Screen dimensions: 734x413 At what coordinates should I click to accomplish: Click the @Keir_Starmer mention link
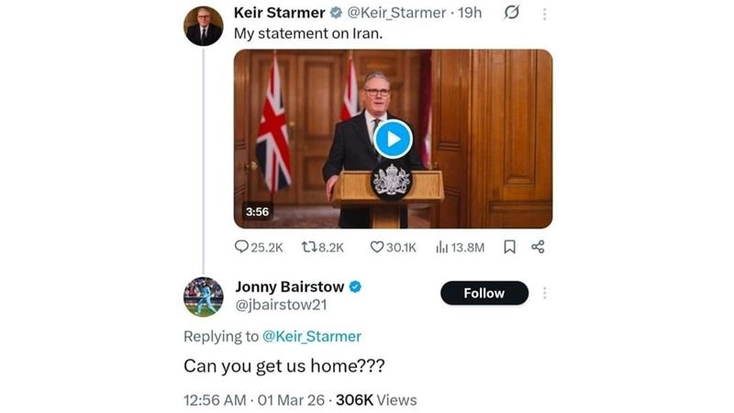pyautogui.click(x=312, y=336)
